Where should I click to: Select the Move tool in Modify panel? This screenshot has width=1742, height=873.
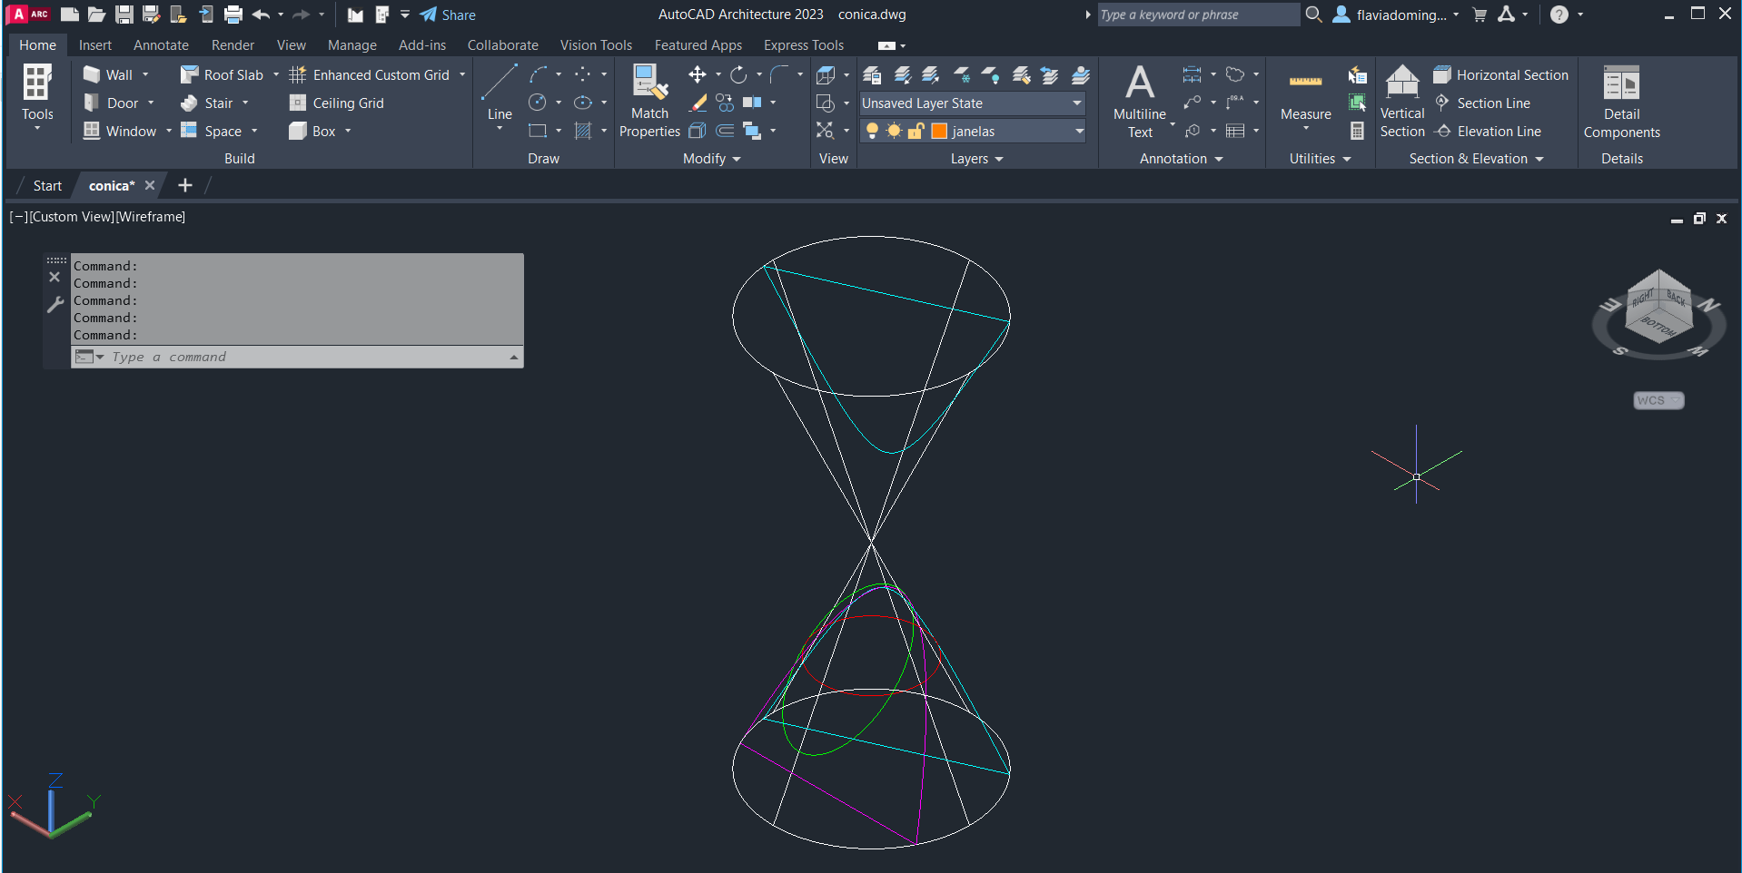pos(697,74)
